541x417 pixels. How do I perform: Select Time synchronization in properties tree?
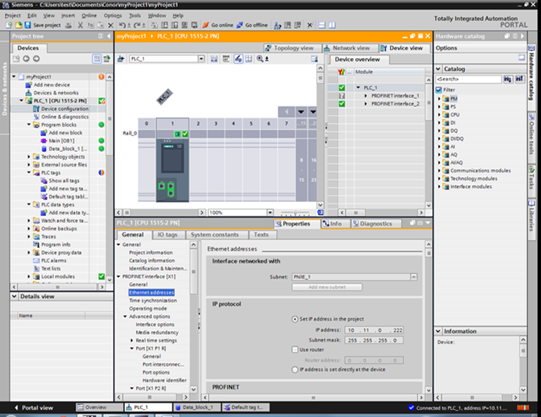(x=153, y=300)
